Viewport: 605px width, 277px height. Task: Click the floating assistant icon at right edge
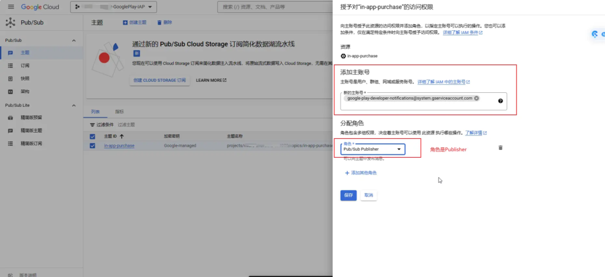point(595,34)
